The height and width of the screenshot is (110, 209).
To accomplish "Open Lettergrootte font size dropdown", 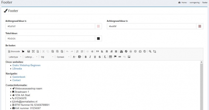I will click(31, 57).
